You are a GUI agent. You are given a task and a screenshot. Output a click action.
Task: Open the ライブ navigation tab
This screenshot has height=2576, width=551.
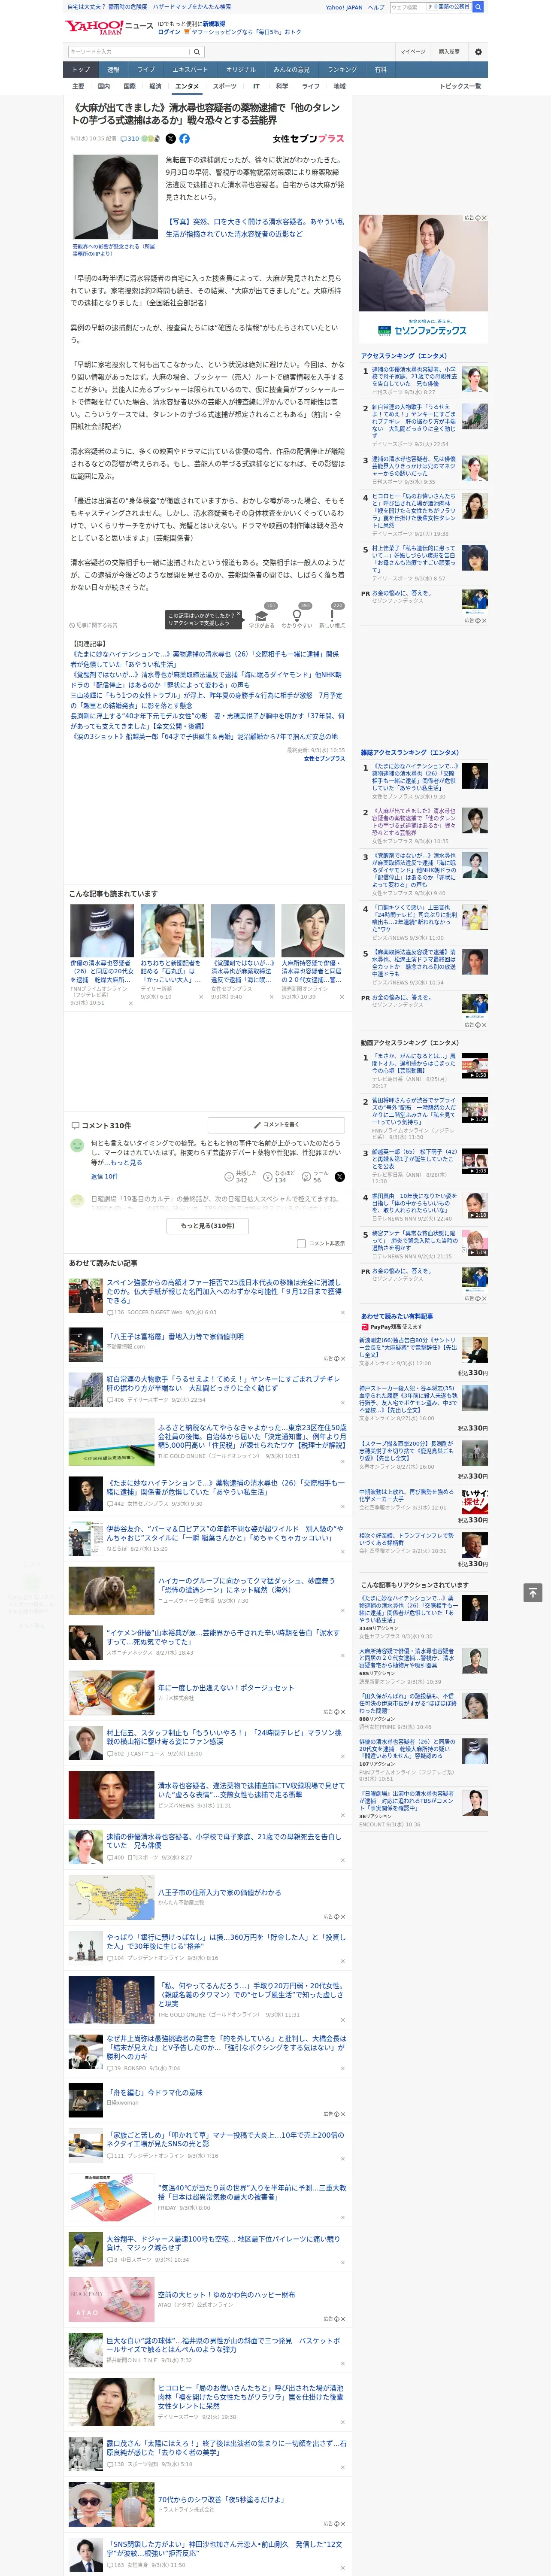tap(146, 70)
